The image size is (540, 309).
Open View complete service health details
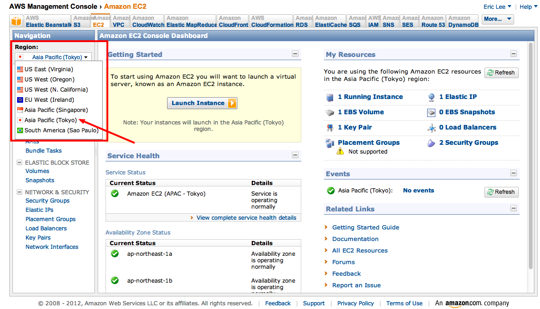246,218
